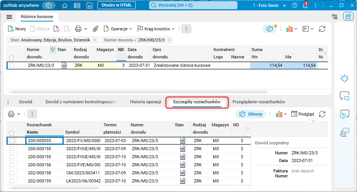Click upper toolbar three-dot more button
The height and width of the screenshot is (192, 357).
(186, 29)
